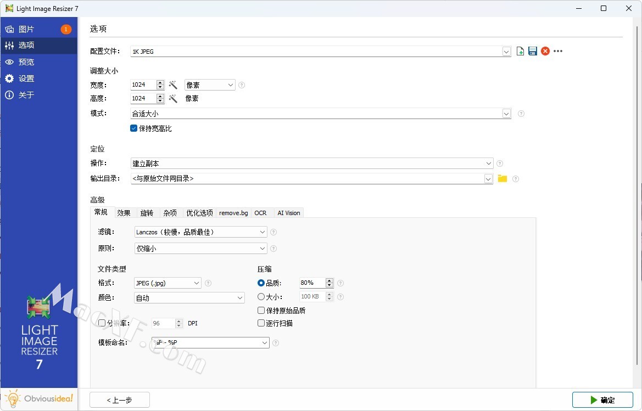Select the 大小 radio button under 压缩

click(261, 297)
